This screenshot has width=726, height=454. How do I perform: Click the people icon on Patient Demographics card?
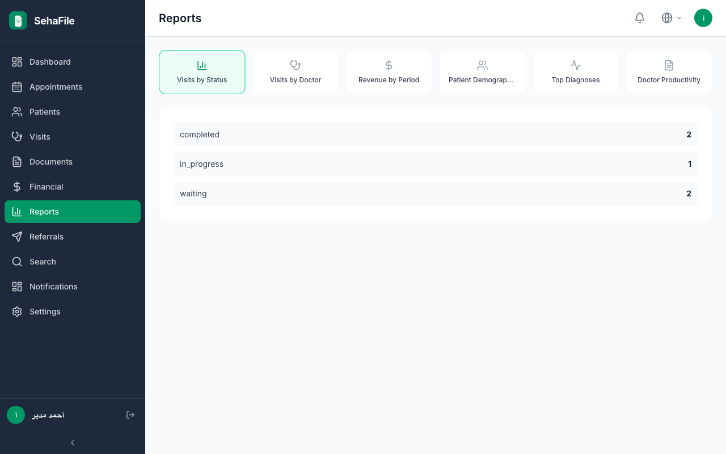[x=482, y=65]
